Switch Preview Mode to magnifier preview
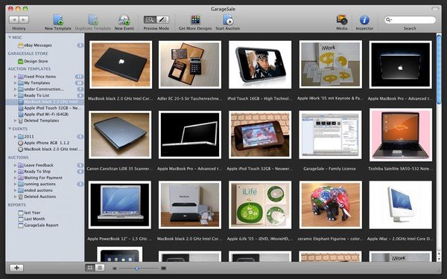 (150, 19)
